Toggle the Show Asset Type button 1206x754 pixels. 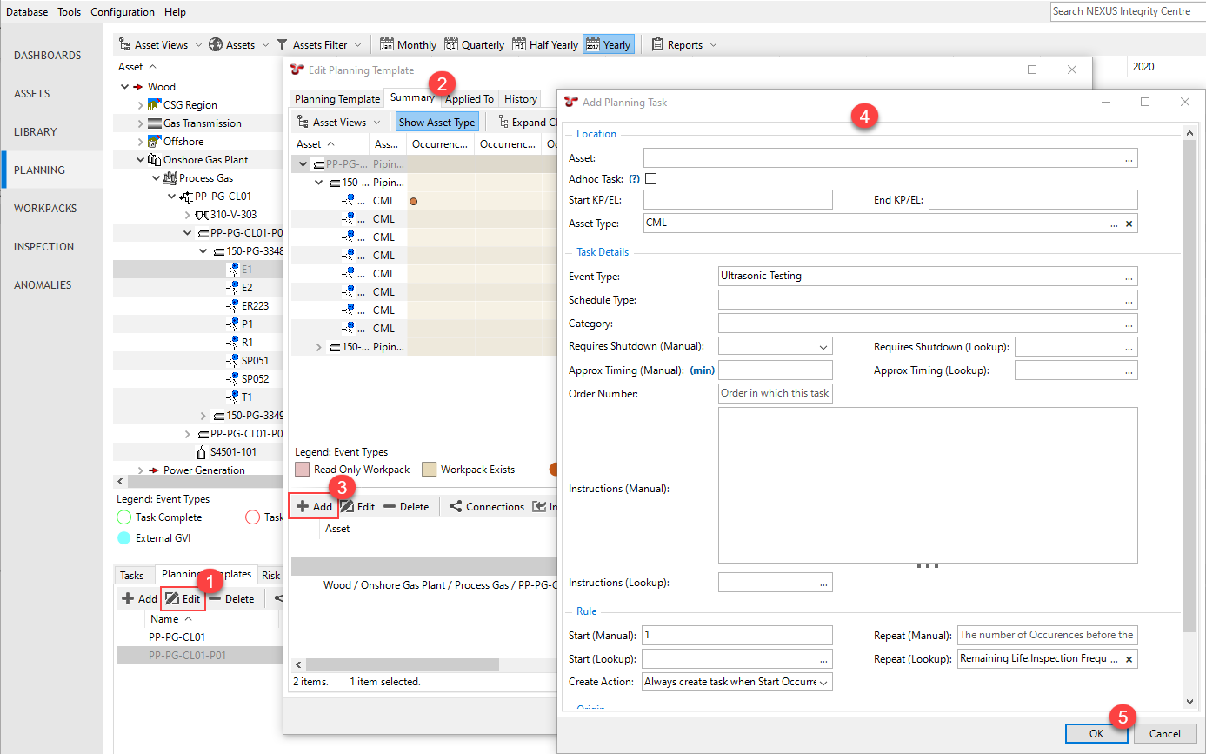pos(436,123)
